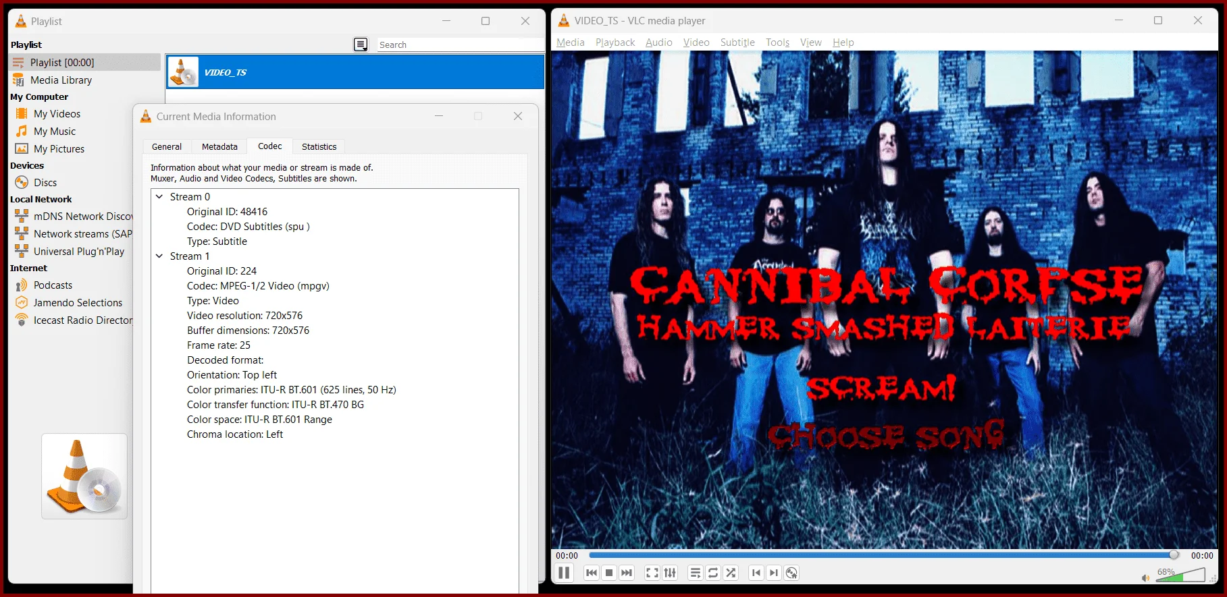This screenshot has height=597, width=1227.
Task: Toggle loop mode button
Action: pyautogui.click(x=713, y=573)
